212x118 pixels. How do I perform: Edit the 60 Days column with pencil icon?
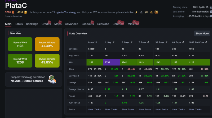pyautogui.click(x=183, y=42)
